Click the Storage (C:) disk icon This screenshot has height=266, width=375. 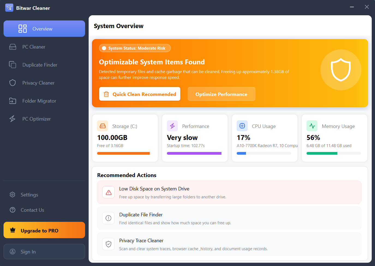103,126
